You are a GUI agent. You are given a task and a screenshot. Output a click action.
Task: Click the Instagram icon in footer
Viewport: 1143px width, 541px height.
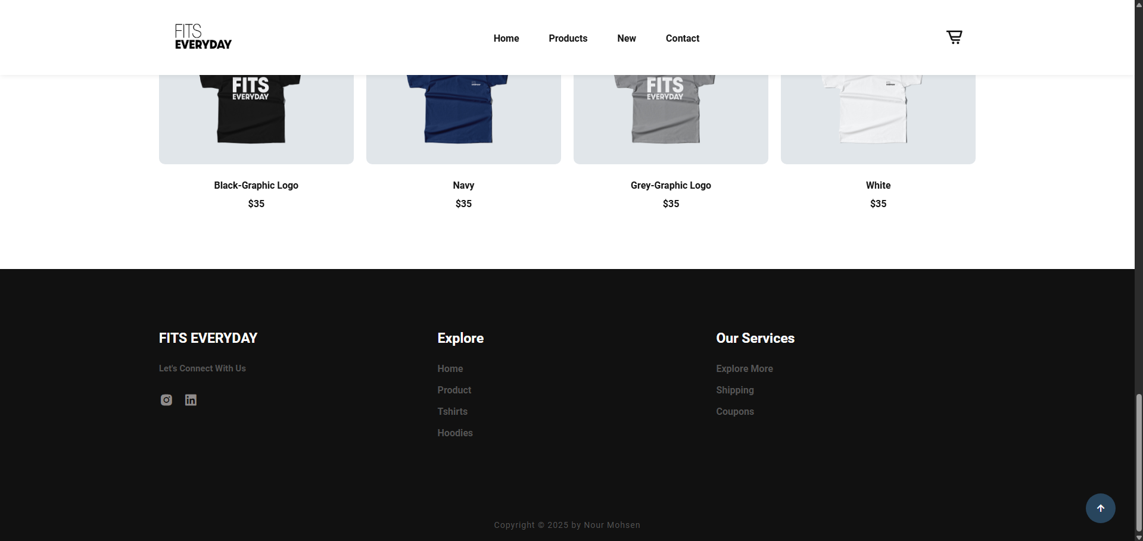pyautogui.click(x=166, y=400)
